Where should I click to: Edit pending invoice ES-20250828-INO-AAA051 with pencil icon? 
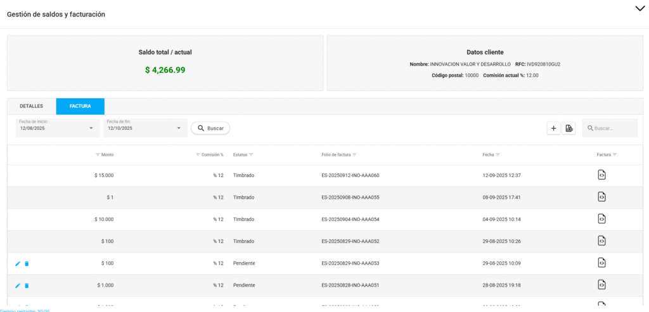[18, 285]
